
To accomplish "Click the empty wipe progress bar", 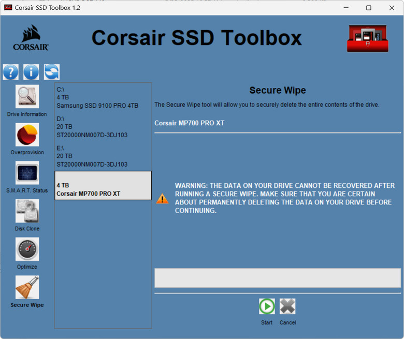I will pos(278,278).
